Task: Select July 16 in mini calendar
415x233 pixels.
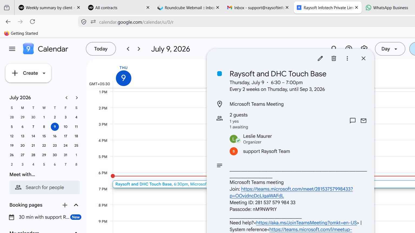Action: pyautogui.click(x=55, y=136)
